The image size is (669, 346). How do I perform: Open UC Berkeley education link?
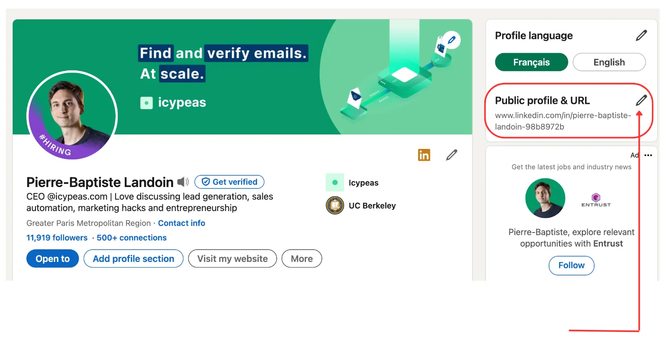372,205
